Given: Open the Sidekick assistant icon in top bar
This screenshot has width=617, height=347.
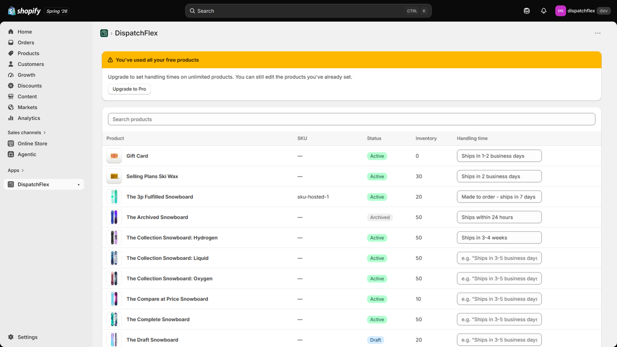Looking at the screenshot, I should (x=527, y=11).
